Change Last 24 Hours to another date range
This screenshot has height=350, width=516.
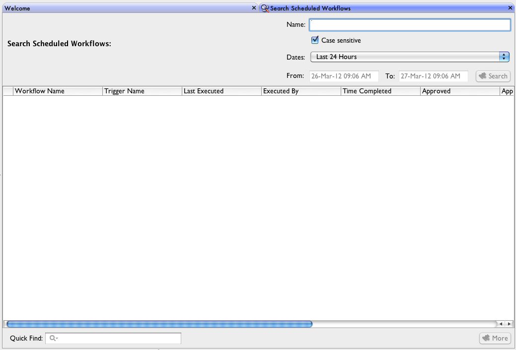(x=410, y=57)
